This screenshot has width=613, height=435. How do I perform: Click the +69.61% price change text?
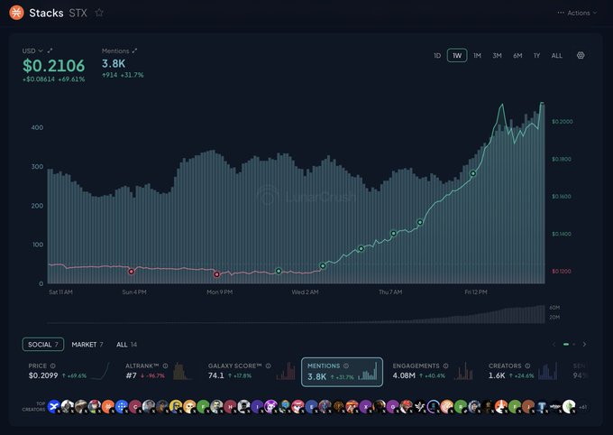point(71,79)
